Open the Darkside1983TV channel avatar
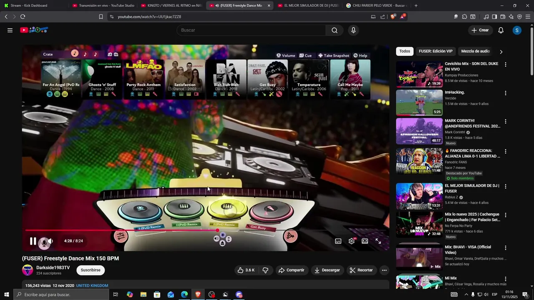Screen dimensions: 534x300 28,270
